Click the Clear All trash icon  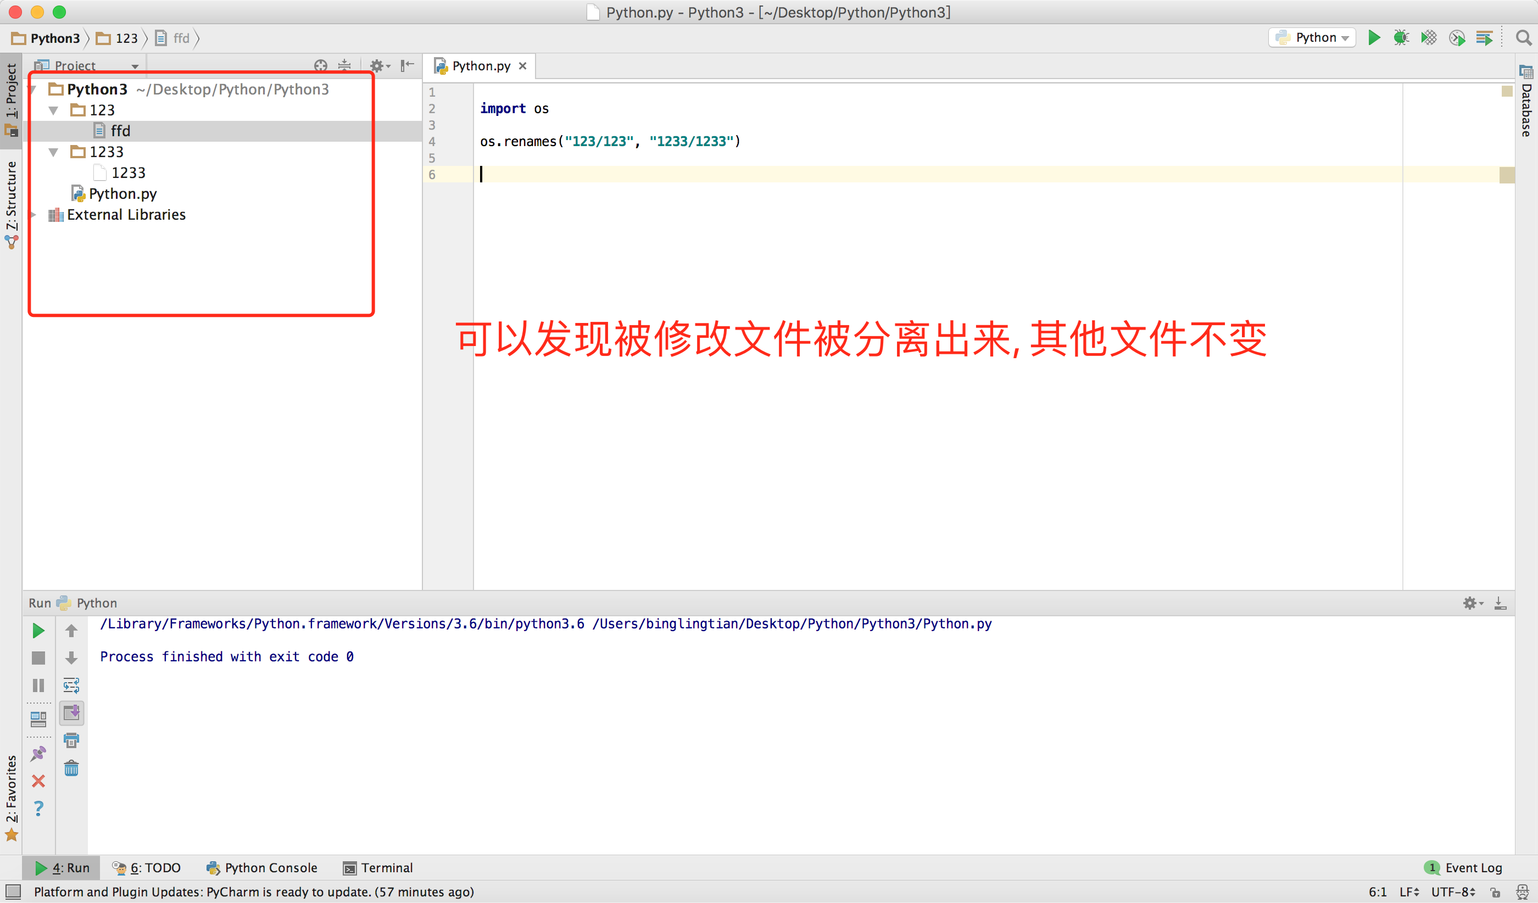pos(71,768)
